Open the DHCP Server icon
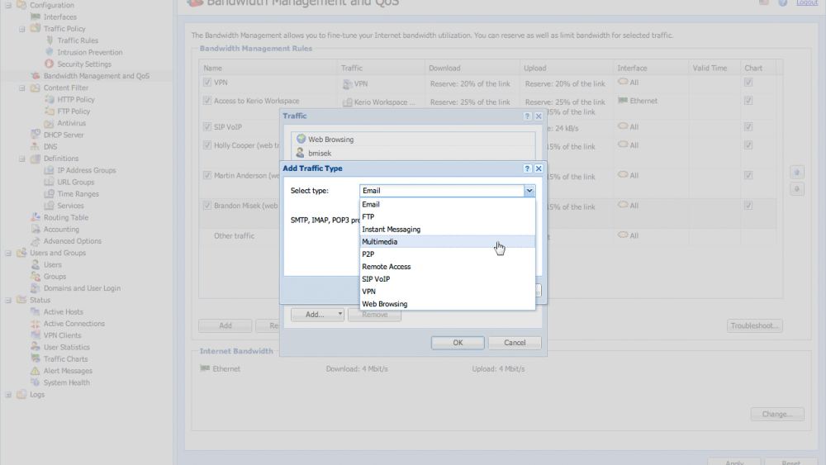 click(36, 135)
